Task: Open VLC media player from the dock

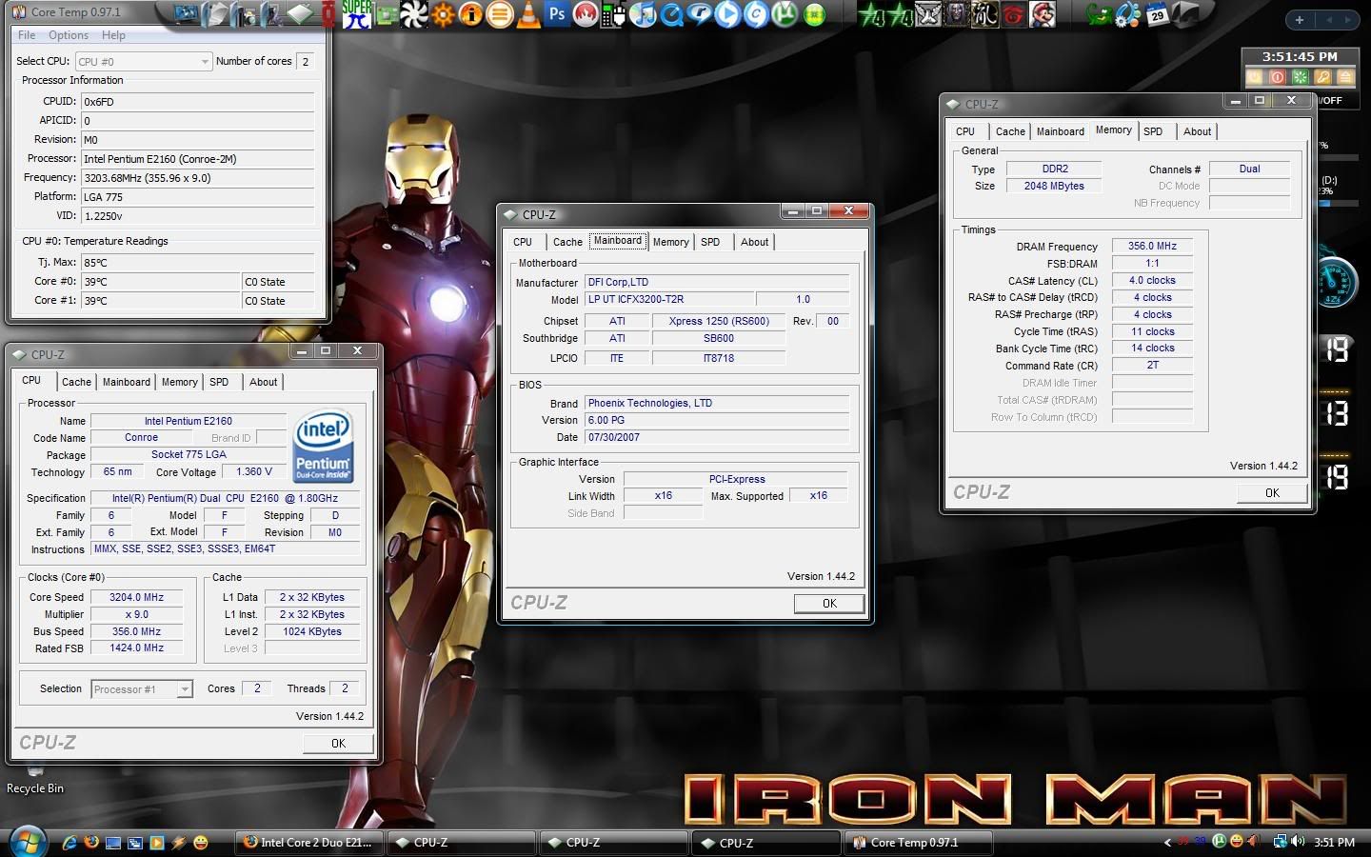Action: coord(528,14)
